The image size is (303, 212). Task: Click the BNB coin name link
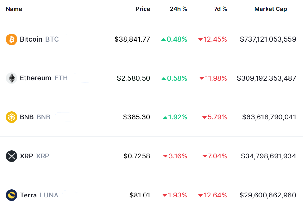click(x=27, y=117)
